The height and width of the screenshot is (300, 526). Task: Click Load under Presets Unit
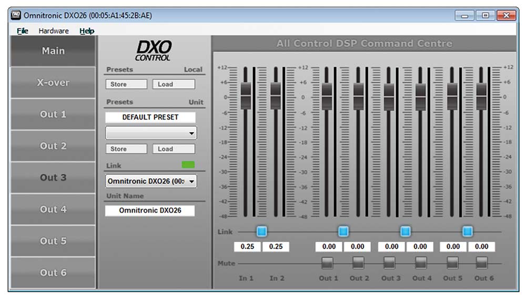tap(174, 149)
